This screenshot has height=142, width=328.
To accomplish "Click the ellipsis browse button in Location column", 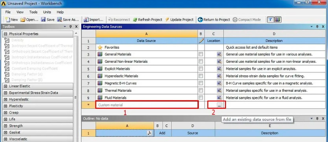I will (219, 105).
